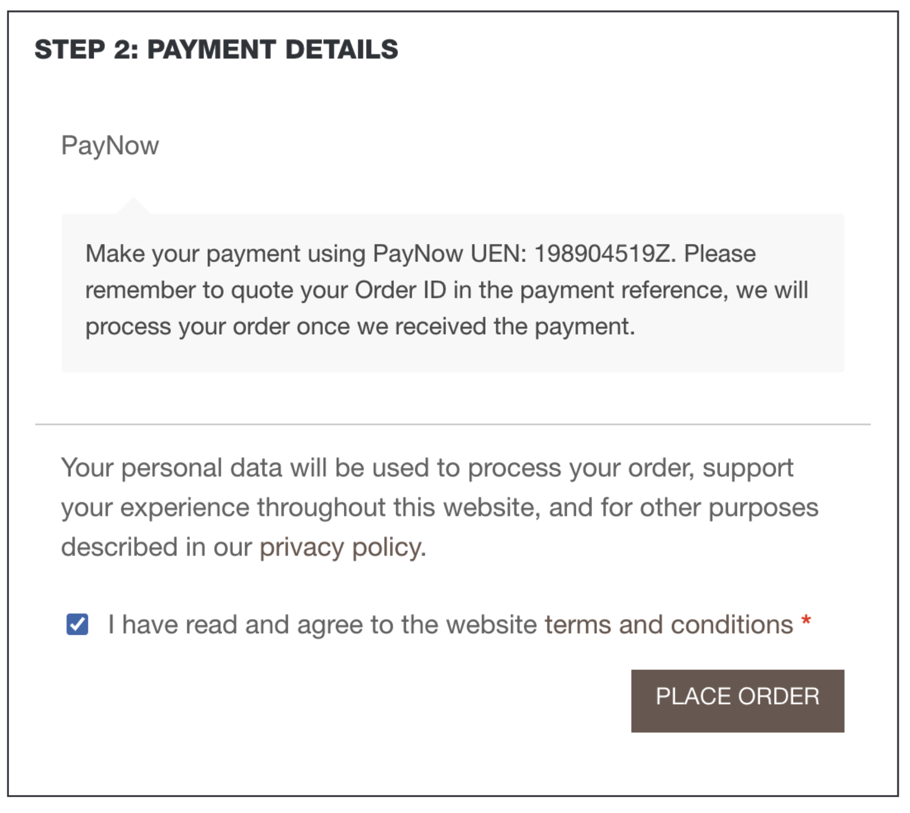910x813 pixels.
Task: Open the terms and conditions link
Action: (x=669, y=625)
